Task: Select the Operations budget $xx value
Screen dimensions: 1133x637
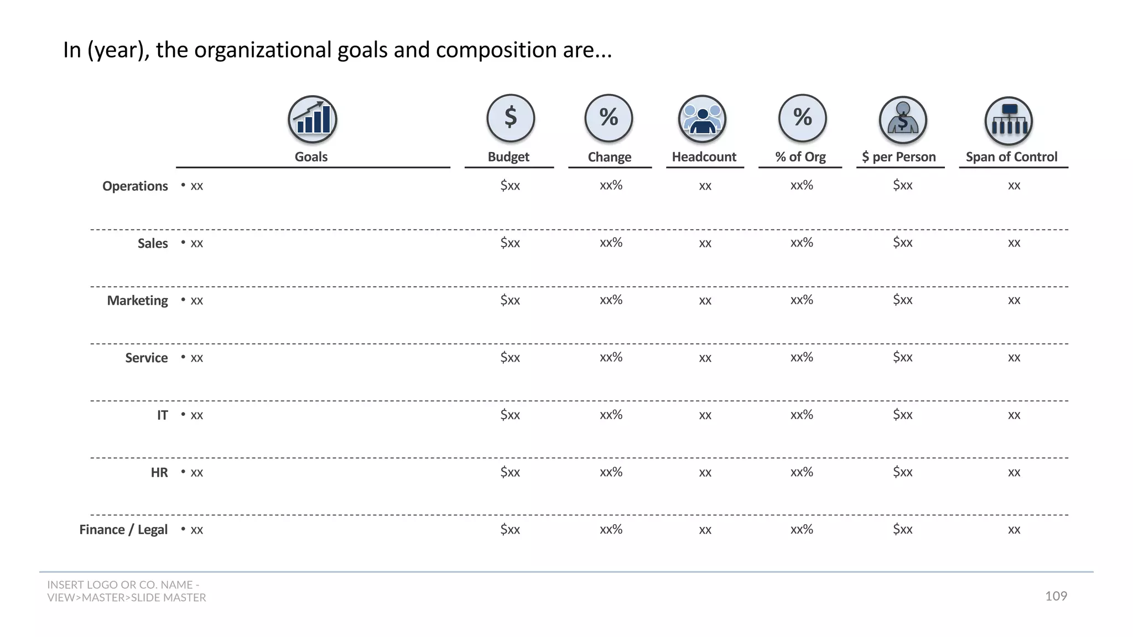Action: tap(510, 185)
